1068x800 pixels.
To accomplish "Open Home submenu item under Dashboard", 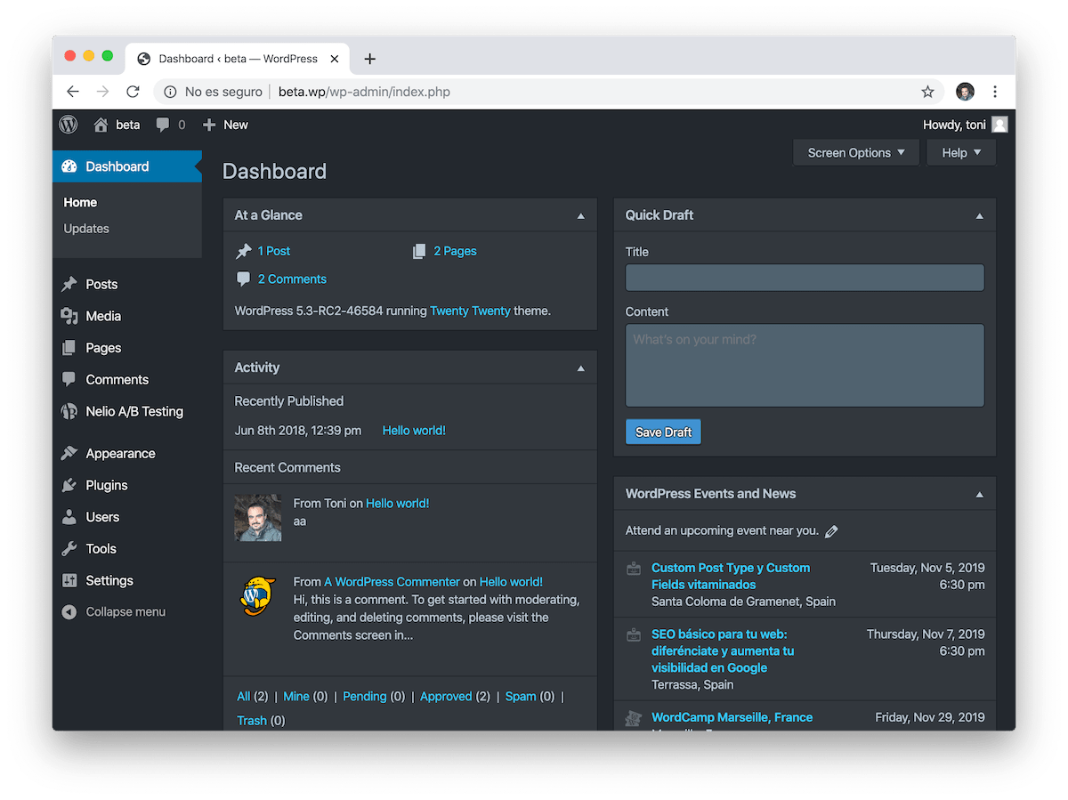I will point(80,203).
